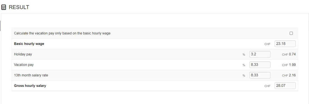
Task: Click the Holiday pay amount CHF 0.74
Action: pyautogui.click(x=289, y=54)
